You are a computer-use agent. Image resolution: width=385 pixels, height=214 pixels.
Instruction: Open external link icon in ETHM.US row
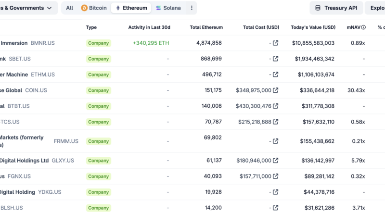tap(276, 75)
